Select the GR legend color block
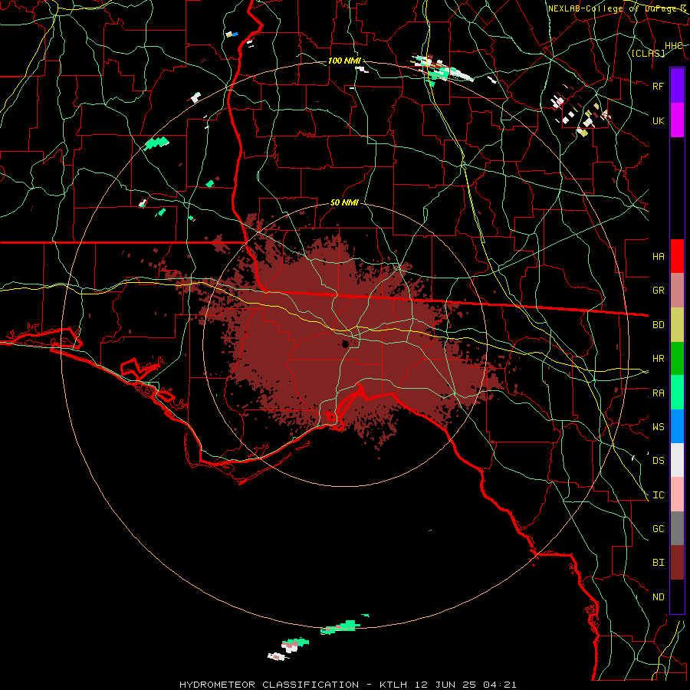This screenshot has width=690, height=690. pos(677,291)
